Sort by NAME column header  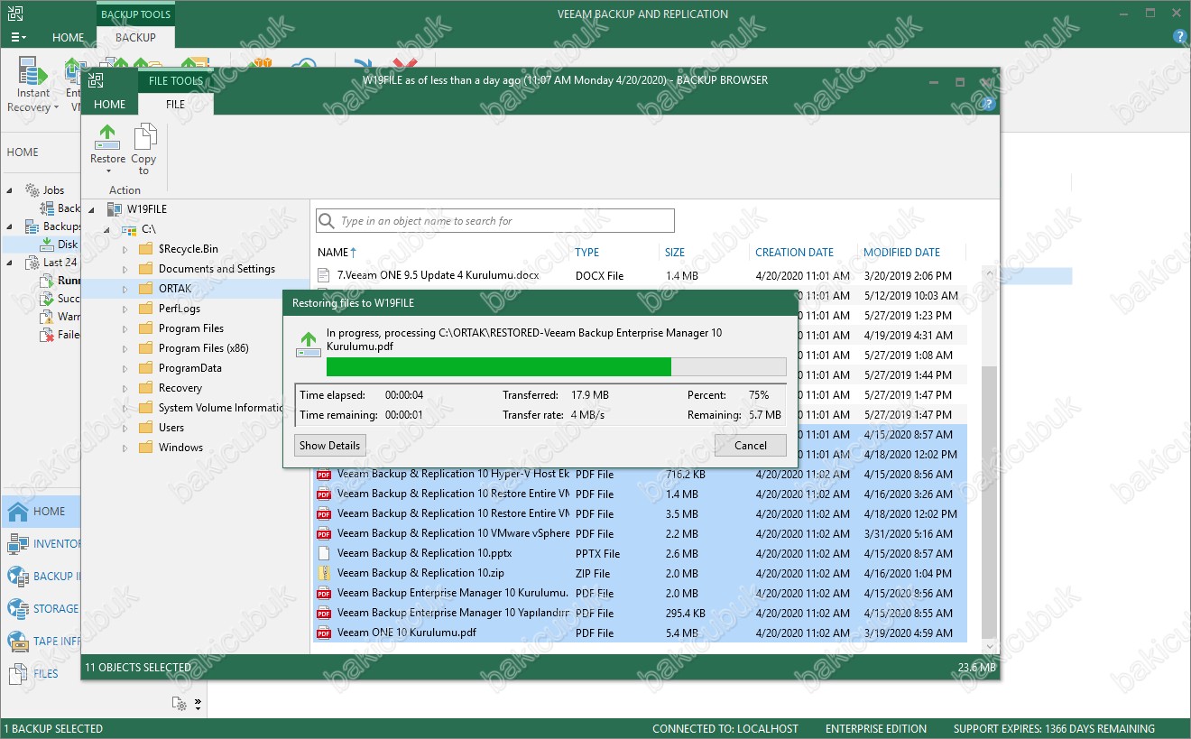337,253
